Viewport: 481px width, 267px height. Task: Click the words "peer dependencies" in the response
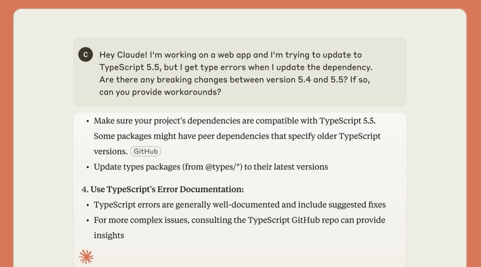(x=242, y=136)
